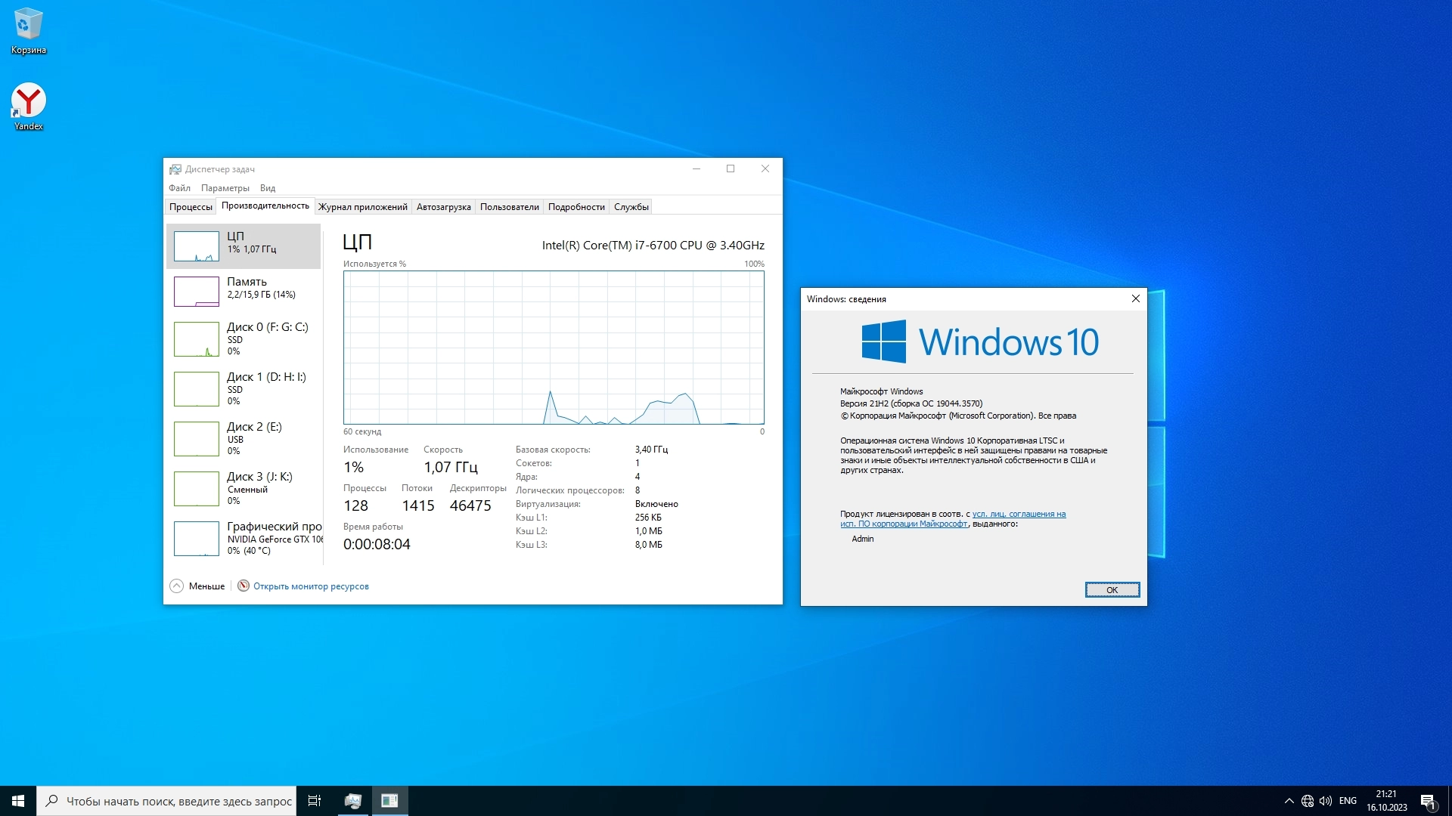Open the license agreement link
The height and width of the screenshot is (816, 1452).
[x=1018, y=515]
